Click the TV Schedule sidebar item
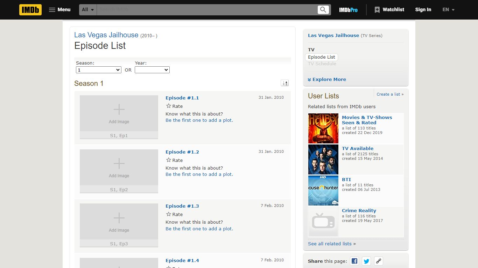This screenshot has height=268, width=478. coord(322,64)
